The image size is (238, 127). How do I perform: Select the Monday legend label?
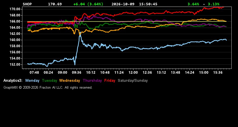click(32, 81)
